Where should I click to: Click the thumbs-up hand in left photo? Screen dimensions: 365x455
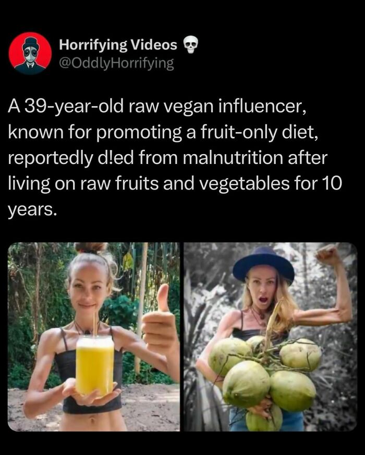click(160, 323)
